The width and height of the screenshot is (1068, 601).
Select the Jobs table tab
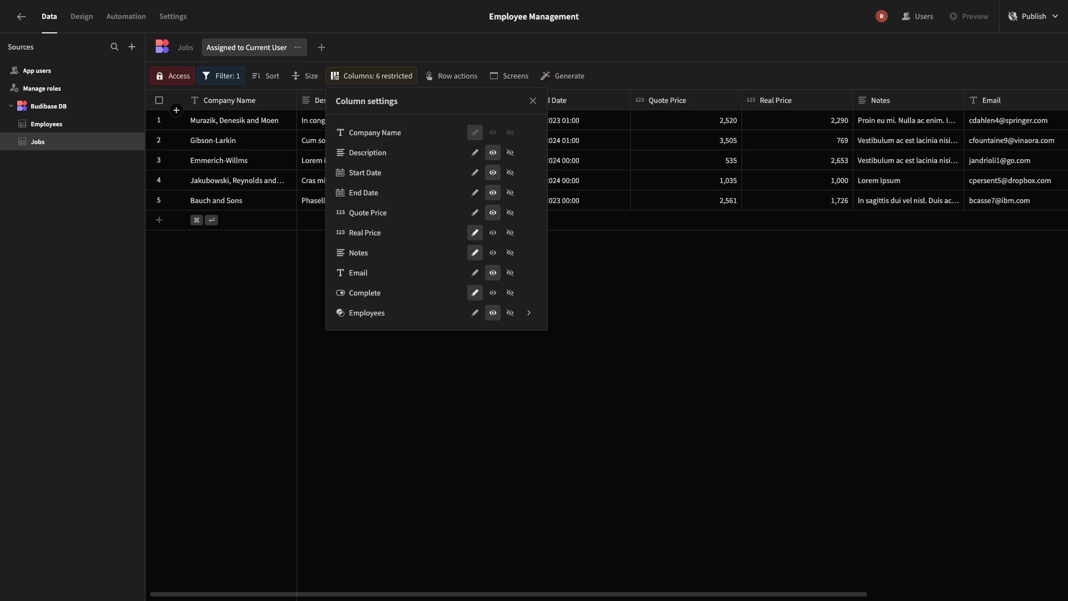pyautogui.click(x=185, y=47)
